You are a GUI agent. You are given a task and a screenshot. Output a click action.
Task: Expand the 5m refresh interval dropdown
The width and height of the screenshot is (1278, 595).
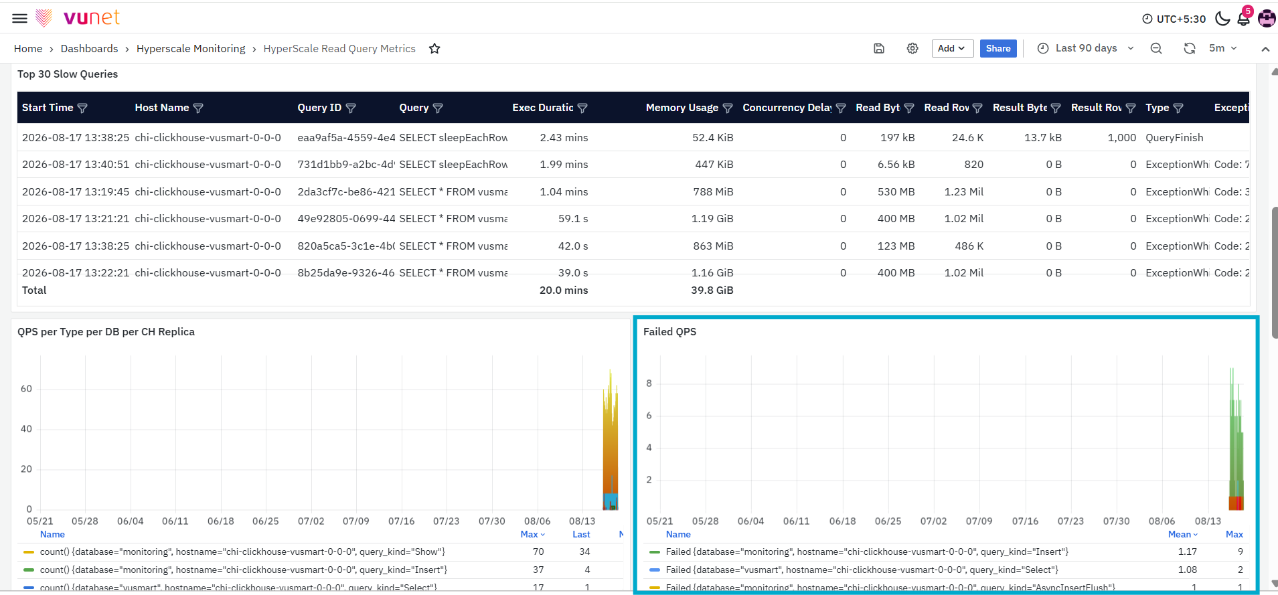pyautogui.click(x=1223, y=48)
